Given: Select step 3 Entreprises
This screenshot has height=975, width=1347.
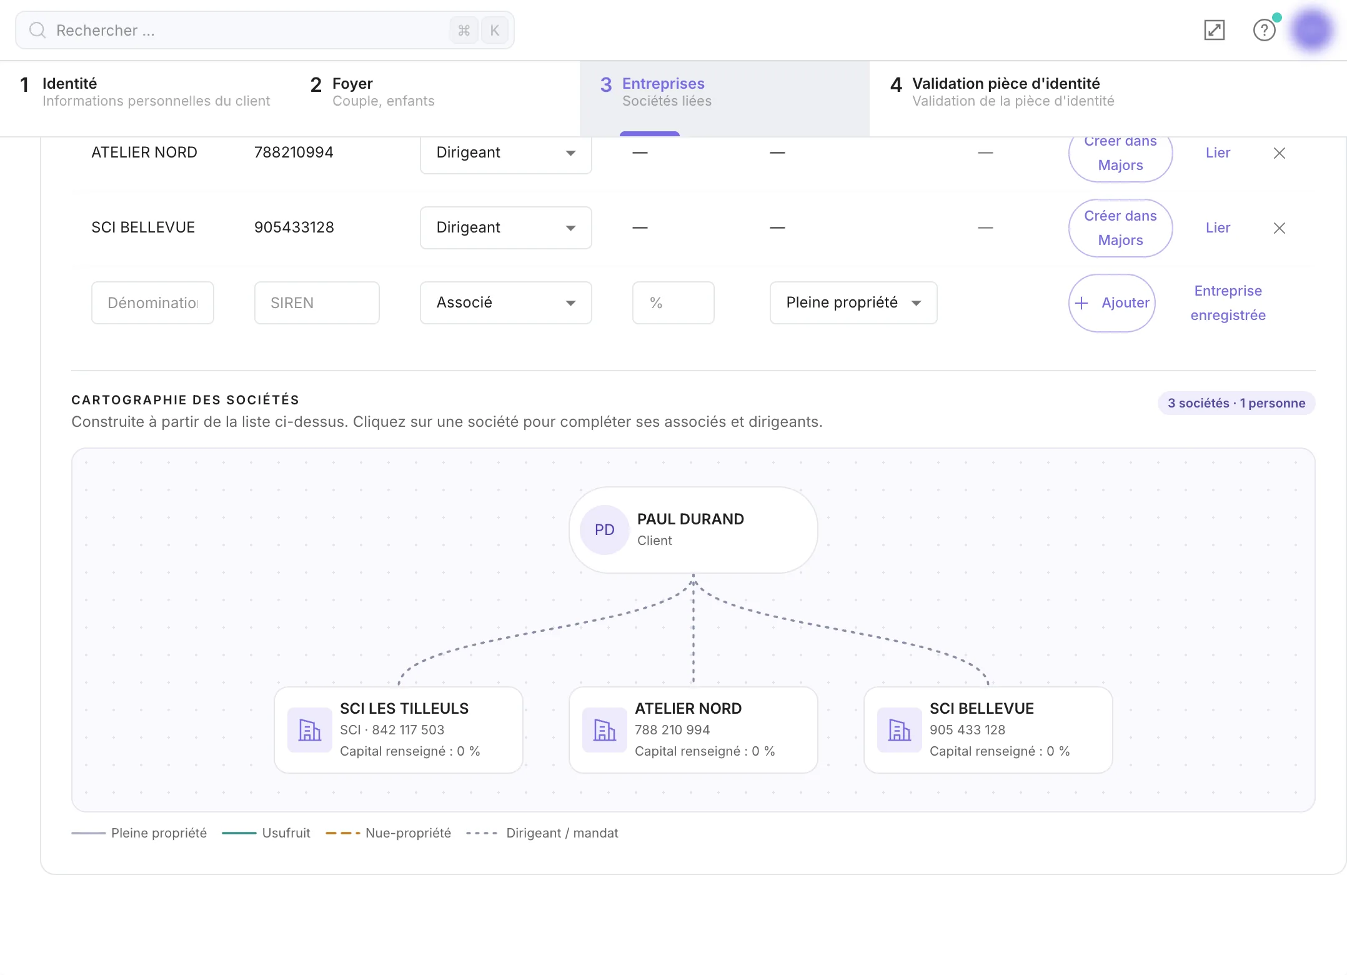Looking at the screenshot, I should tap(724, 98).
